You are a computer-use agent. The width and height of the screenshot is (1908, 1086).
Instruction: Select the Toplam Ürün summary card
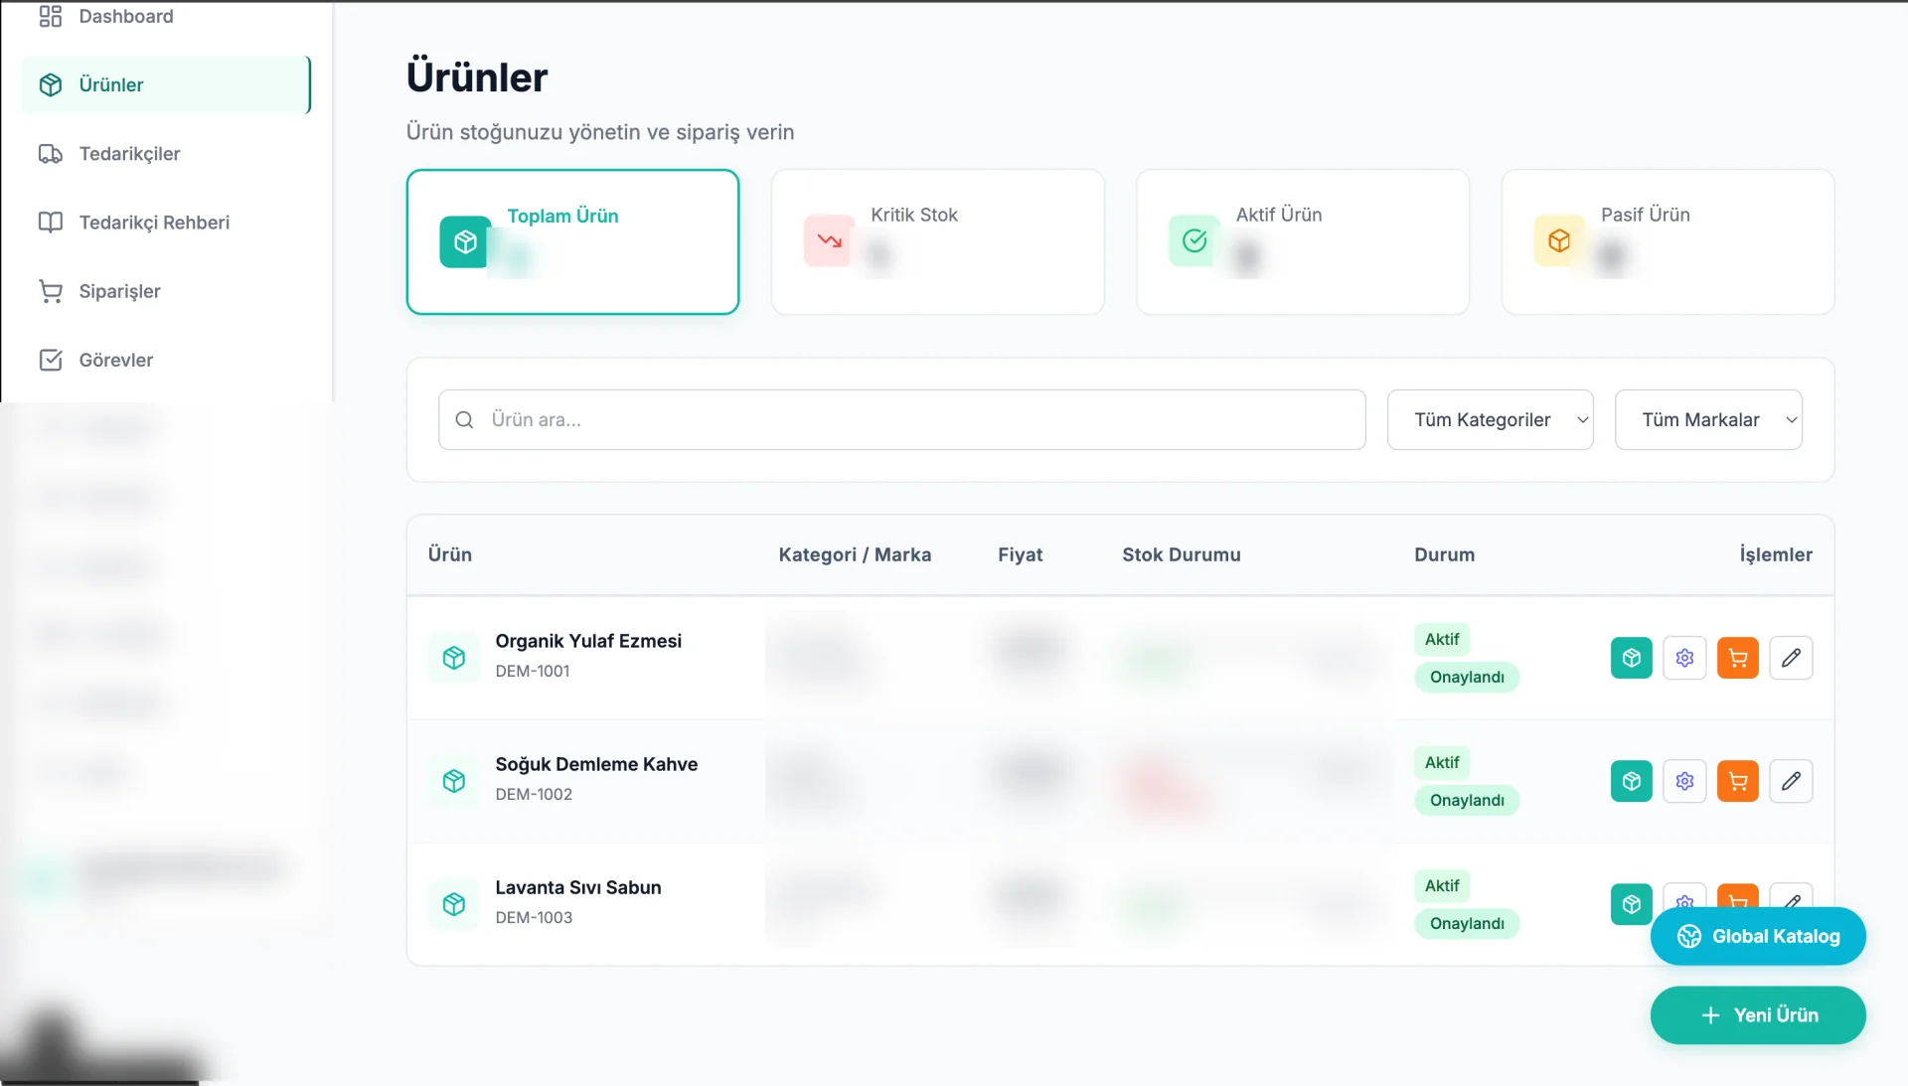pyautogui.click(x=572, y=241)
